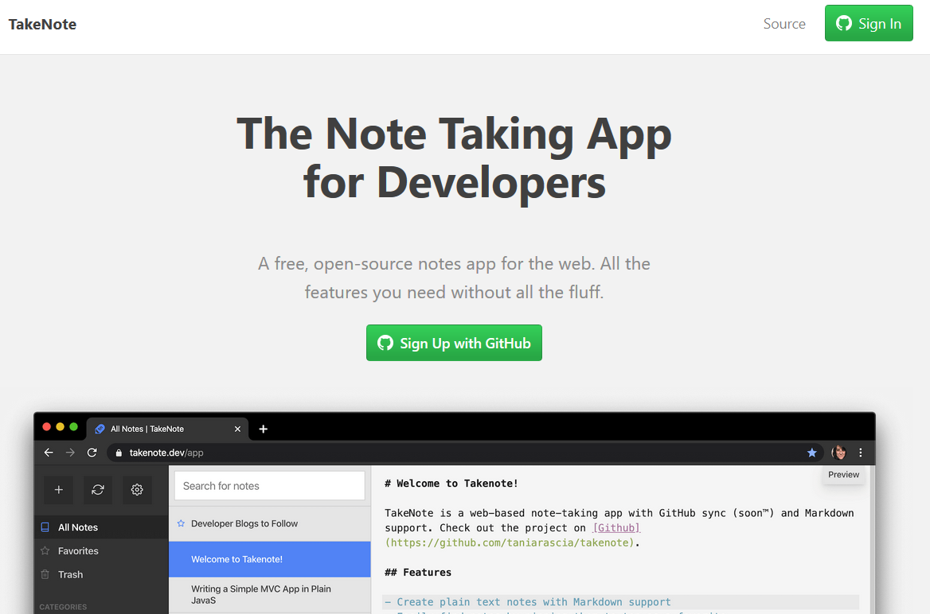Open the Source link in the header
The height and width of the screenshot is (614, 930).
click(783, 24)
